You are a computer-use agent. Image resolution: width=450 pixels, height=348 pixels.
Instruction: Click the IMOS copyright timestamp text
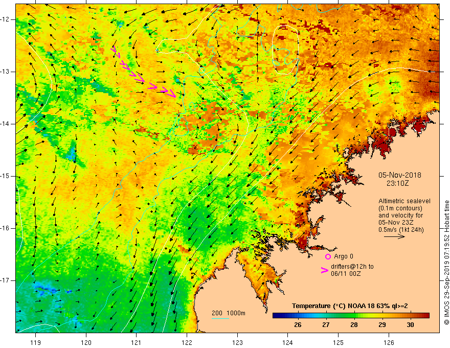click(446, 263)
